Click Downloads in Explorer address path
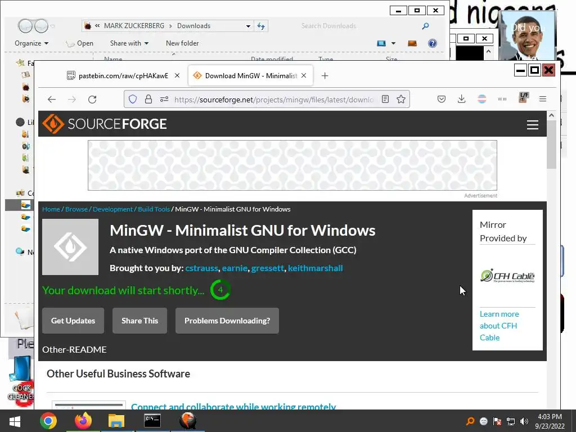This screenshot has height=432, width=576. point(193,26)
